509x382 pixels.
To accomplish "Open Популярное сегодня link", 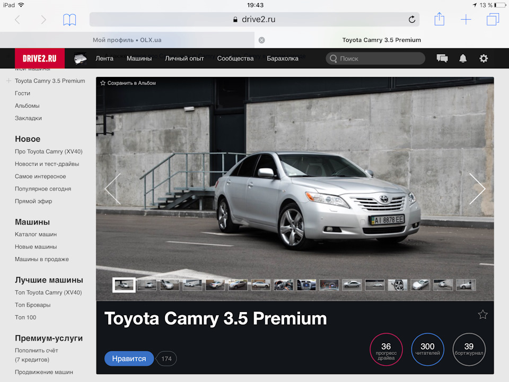I will [x=43, y=189].
